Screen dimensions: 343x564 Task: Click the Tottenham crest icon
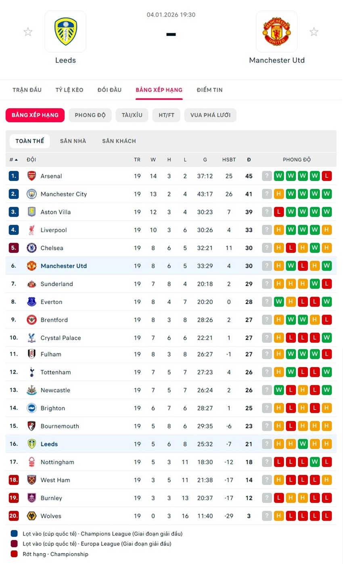(31, 372)
